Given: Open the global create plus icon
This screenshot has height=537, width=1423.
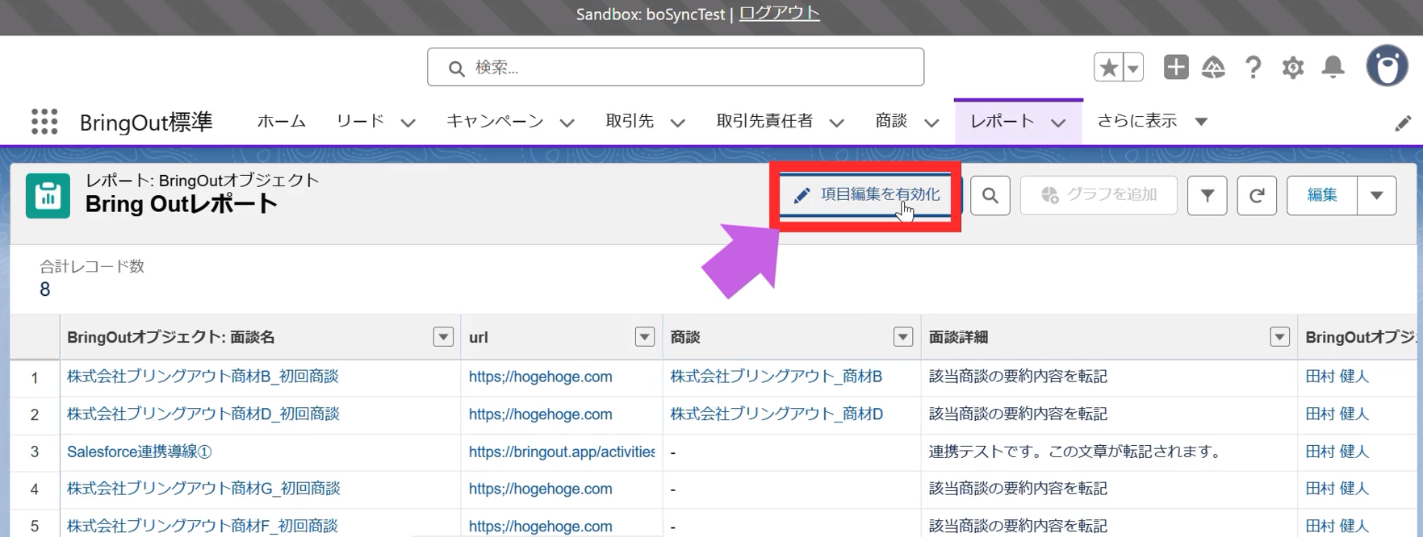Looking at the screenshot, I should click(1176, 67).
